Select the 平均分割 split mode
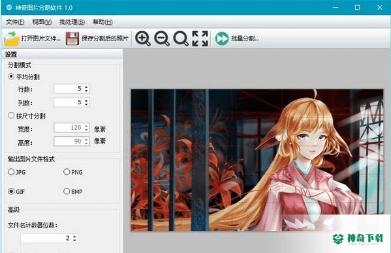The height and width of the screenshot is (253, 391). click(24, 77)
